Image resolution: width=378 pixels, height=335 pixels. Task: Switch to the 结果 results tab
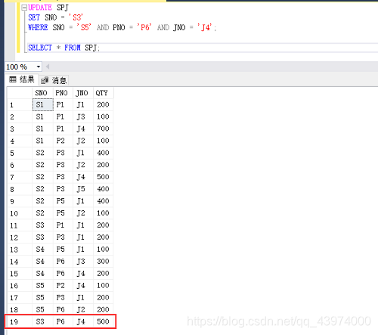click(22, 79)
